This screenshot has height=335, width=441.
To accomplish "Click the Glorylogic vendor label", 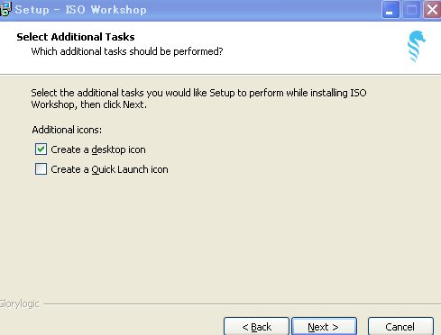I will pos(20,303).
